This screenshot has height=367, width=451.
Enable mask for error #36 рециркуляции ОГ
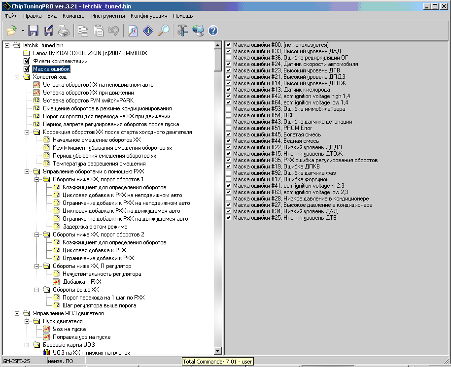click(x=229, y=58)
